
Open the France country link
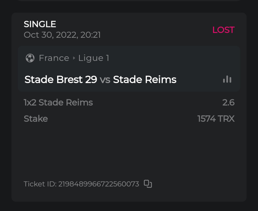pos(54,58)
